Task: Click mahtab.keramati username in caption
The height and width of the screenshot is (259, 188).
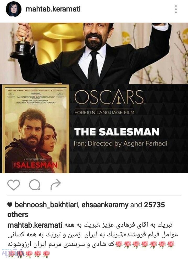Action: (x=35, y=225)
